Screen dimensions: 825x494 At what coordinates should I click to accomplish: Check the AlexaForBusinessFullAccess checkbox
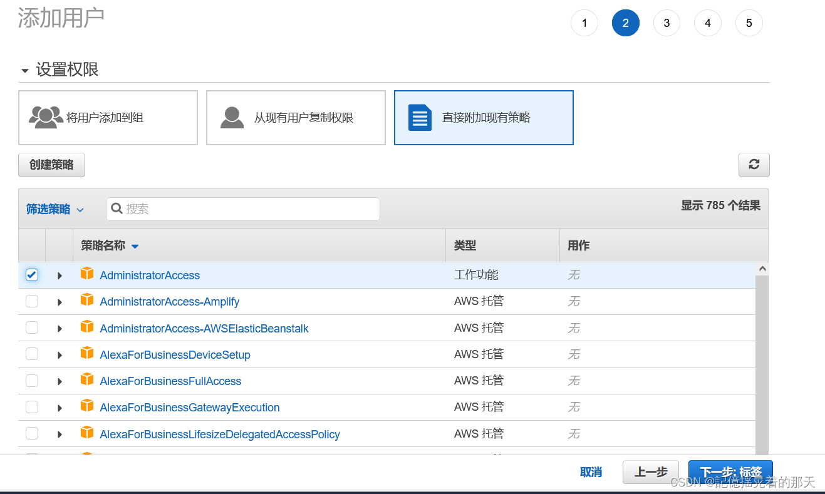(32, 381)
